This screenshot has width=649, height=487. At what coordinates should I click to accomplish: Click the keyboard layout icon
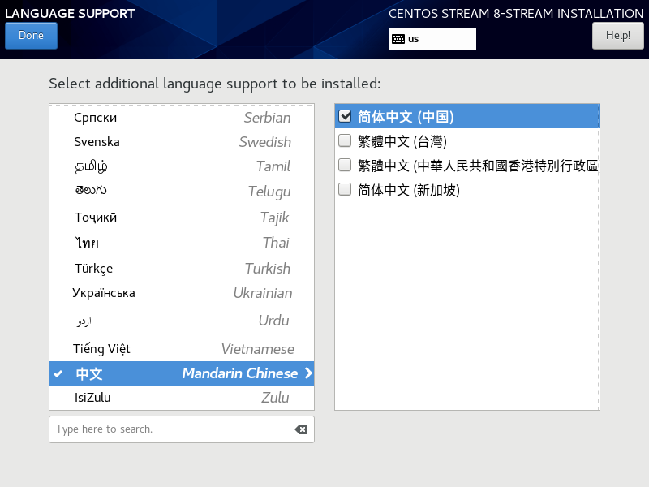[398, 39]
